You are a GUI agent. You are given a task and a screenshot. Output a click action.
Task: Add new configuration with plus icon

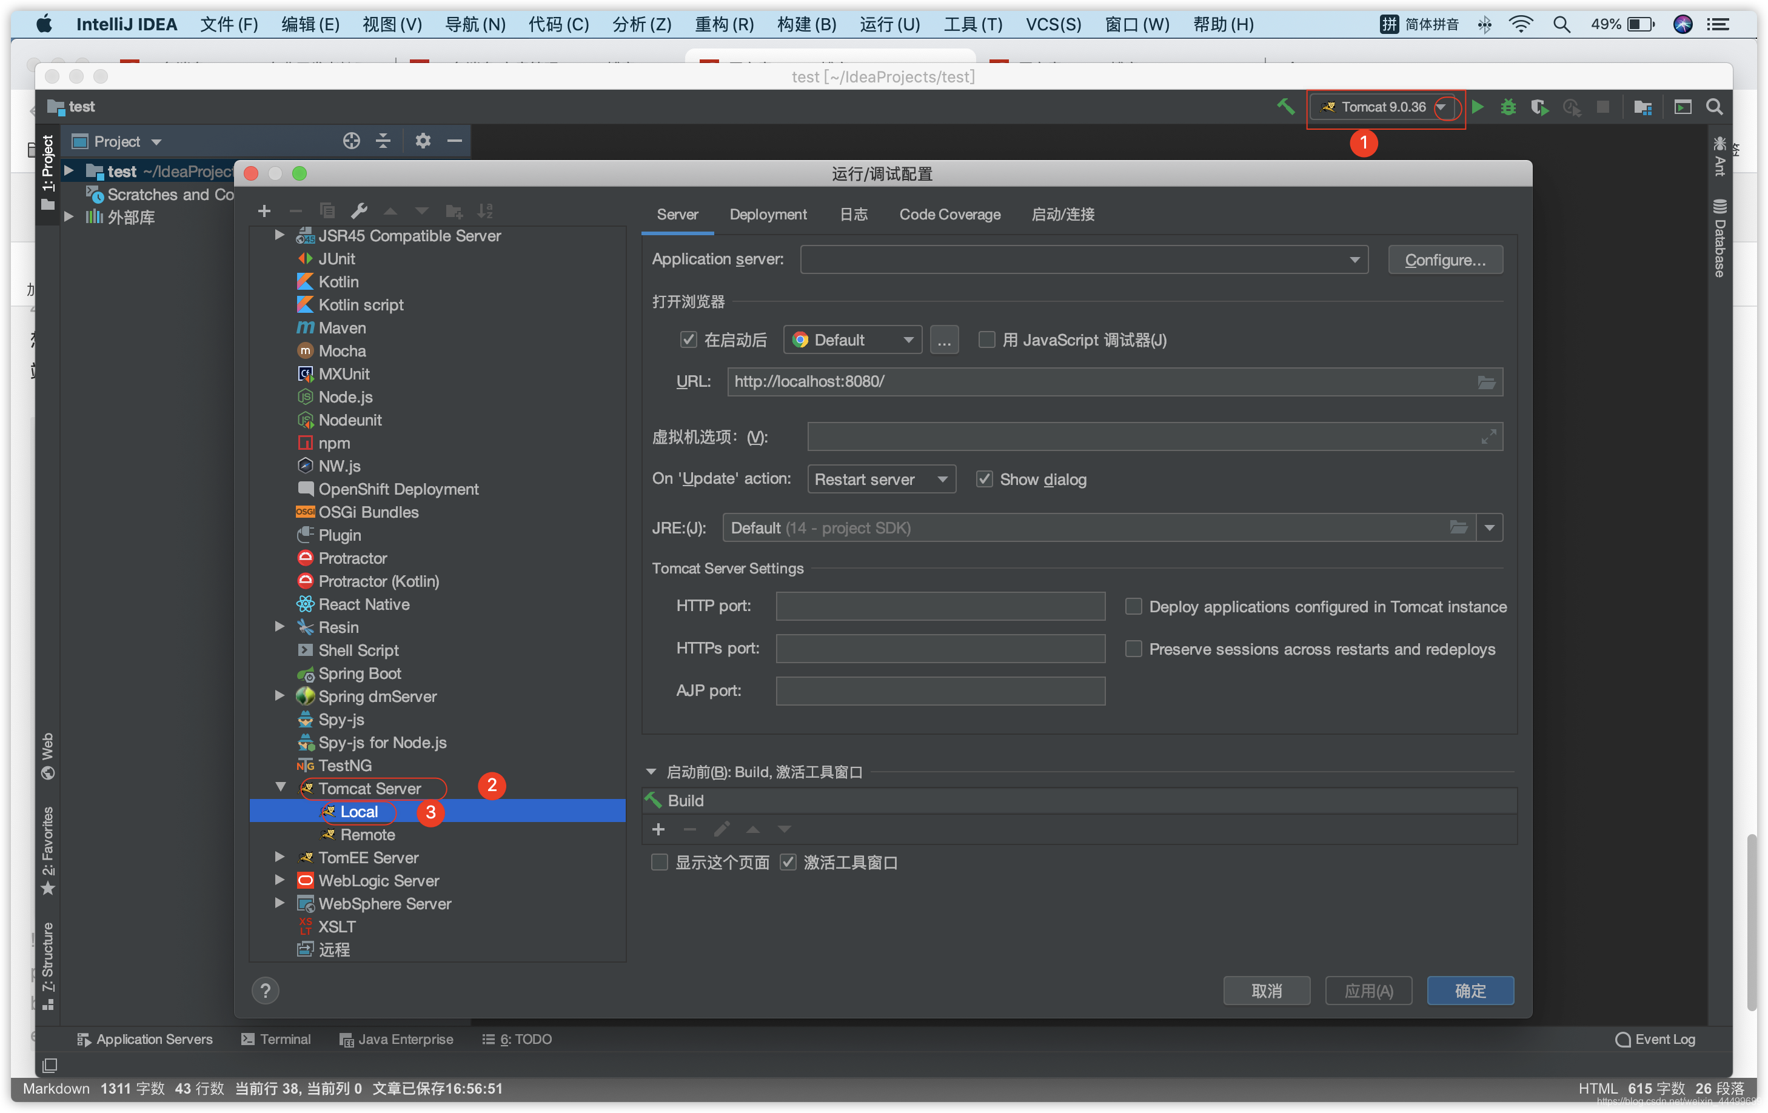pos(264,212)
